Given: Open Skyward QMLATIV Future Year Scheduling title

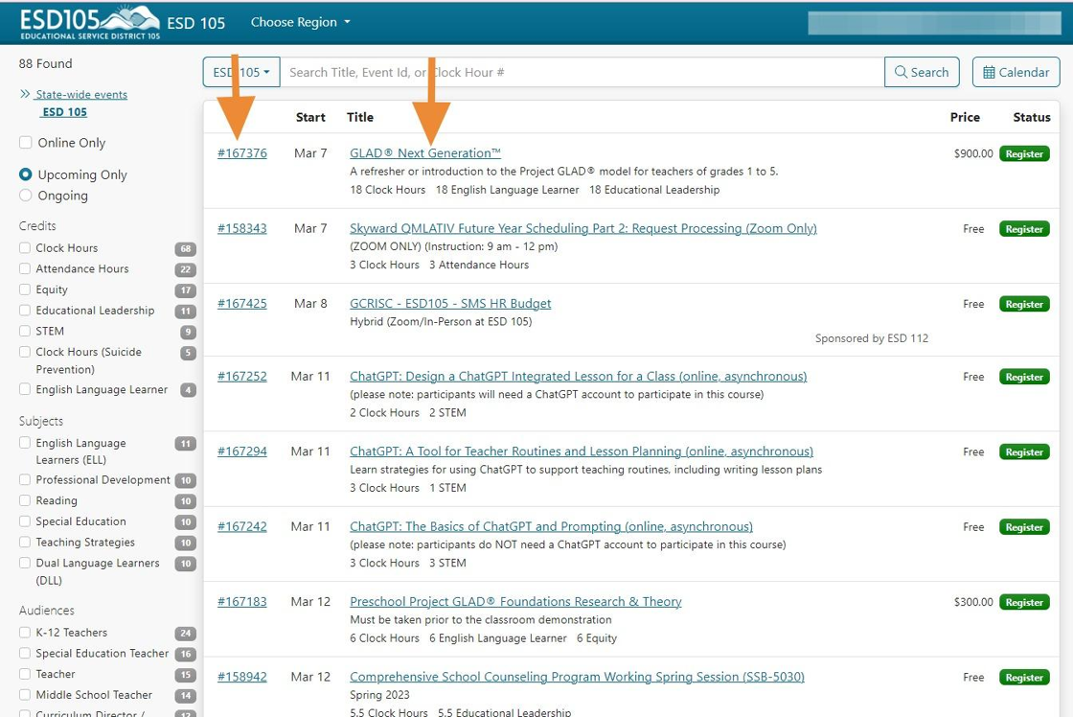Looking at the screenshot, I should pos(583,229).
